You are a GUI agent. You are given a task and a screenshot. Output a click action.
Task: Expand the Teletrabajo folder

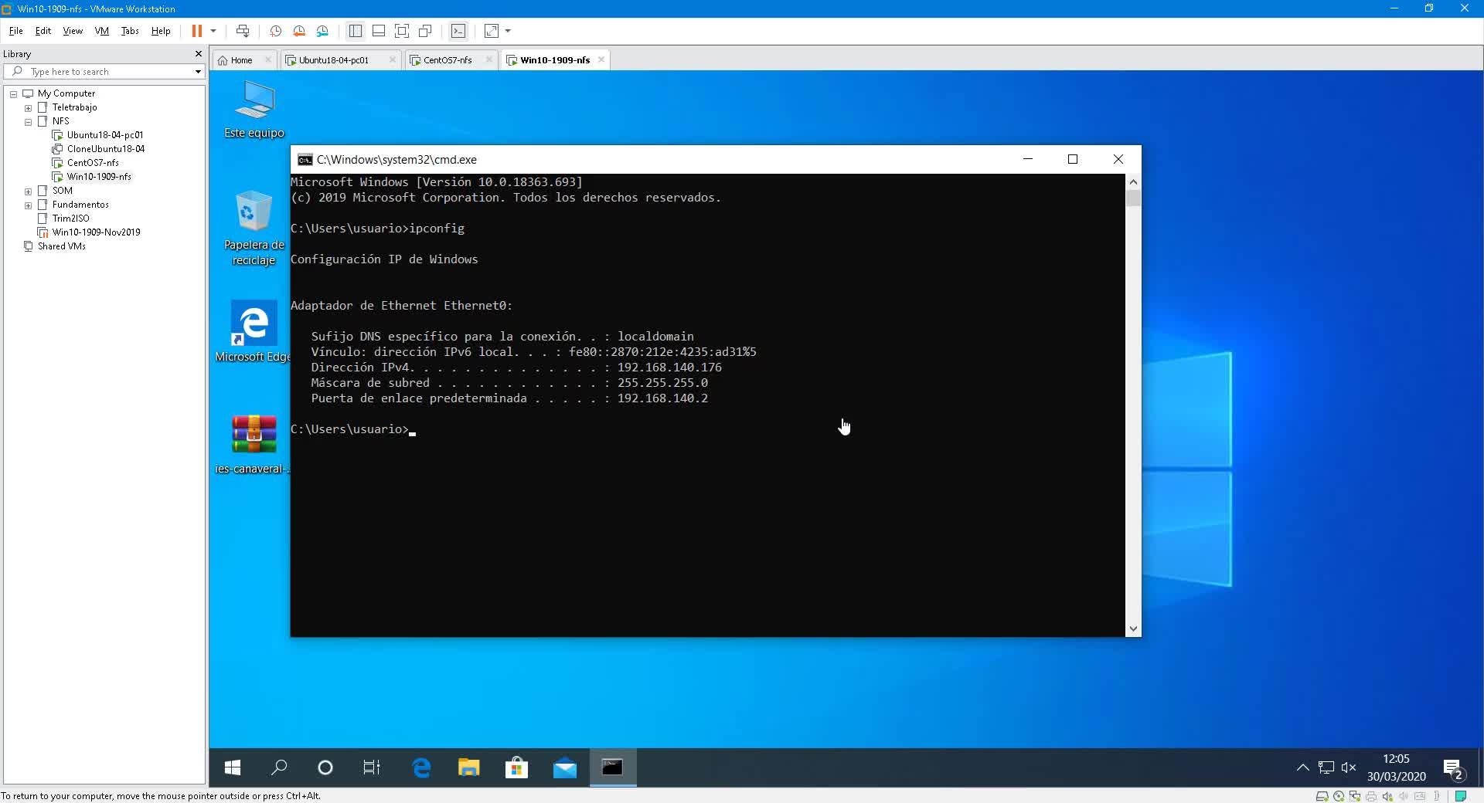29,108
